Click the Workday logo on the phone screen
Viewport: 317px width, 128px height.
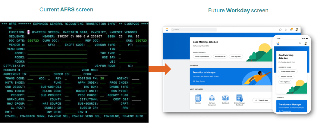tap(278, 43)
